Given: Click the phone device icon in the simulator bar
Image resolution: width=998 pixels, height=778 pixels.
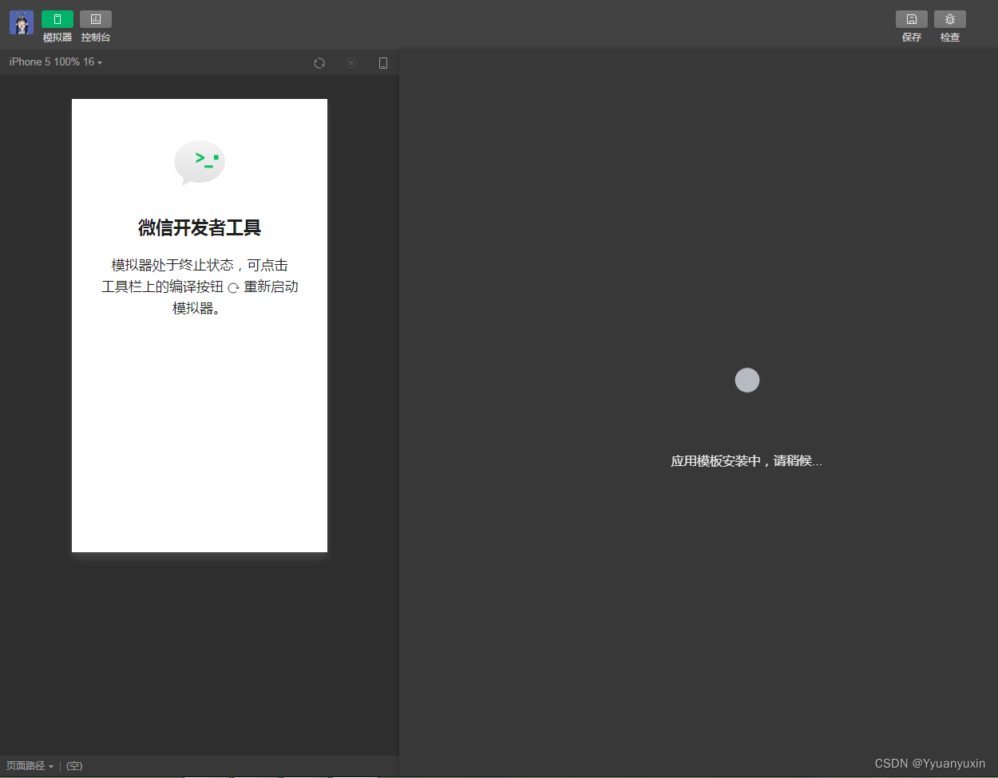Looking at the screenshot, I should click(x=383, y=63).
